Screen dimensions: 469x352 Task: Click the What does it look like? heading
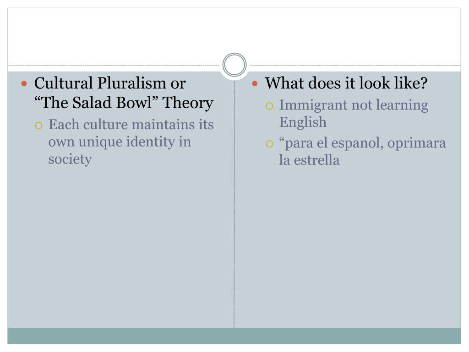pos(346,83)
